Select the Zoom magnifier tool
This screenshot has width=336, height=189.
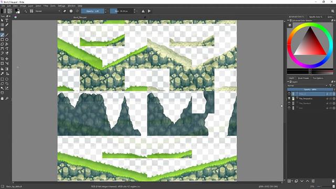[x=7, y=98]
